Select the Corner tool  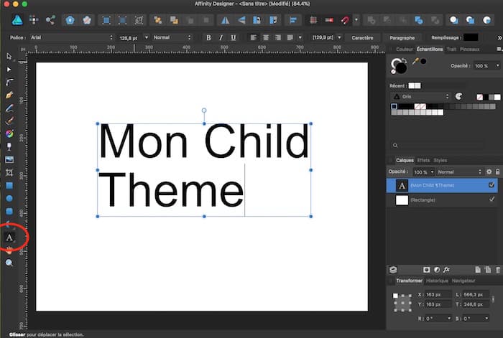(x=9, y=82)
